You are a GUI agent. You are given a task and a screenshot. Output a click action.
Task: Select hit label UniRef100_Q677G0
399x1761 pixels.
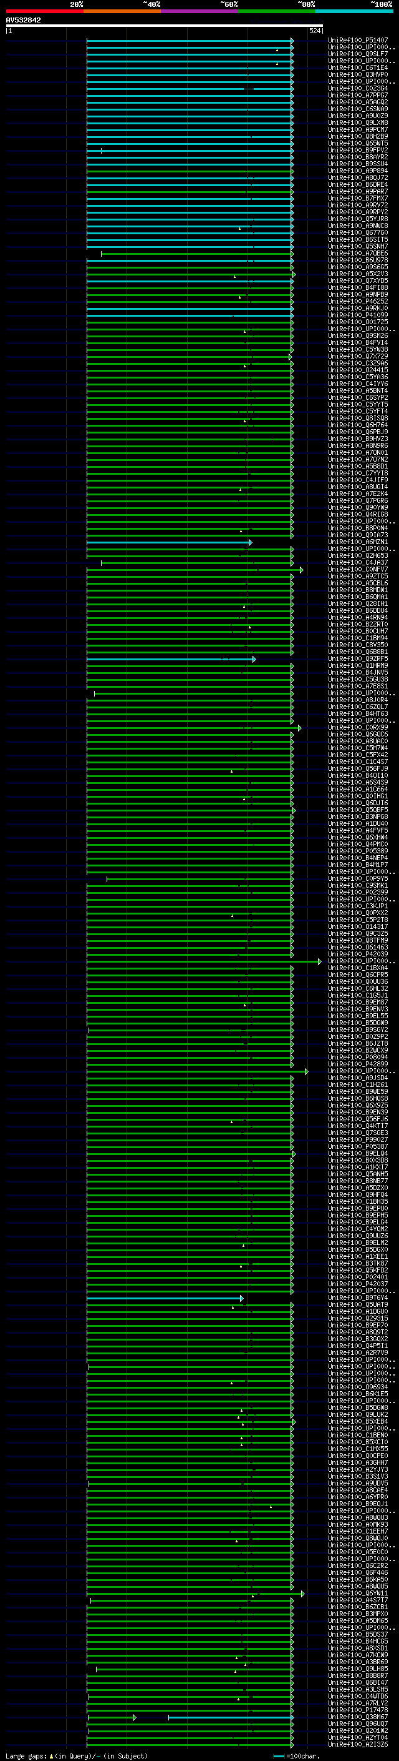358,232
